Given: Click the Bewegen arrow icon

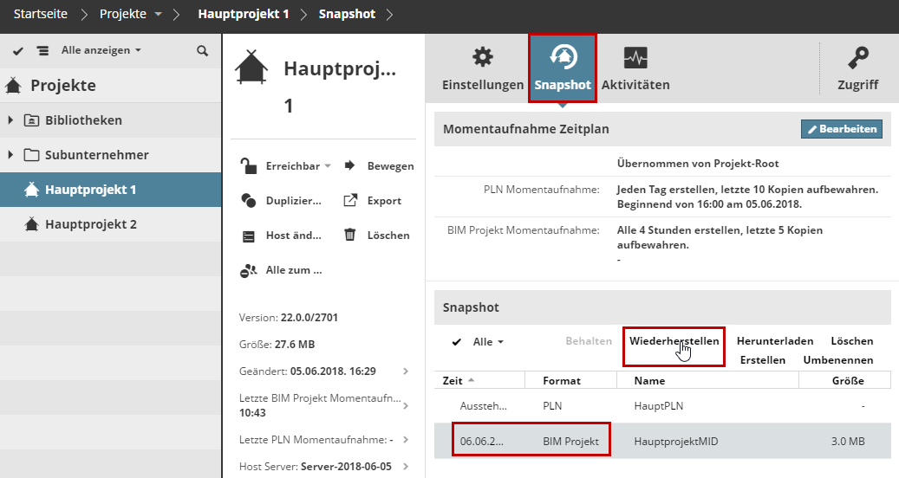Looking at the screenshot, I should pyautogui.click(x=349, y=166).
